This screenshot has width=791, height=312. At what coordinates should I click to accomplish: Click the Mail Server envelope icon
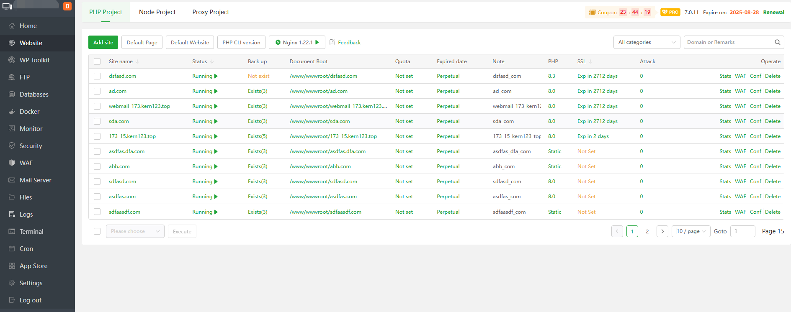tap(12, 180)
